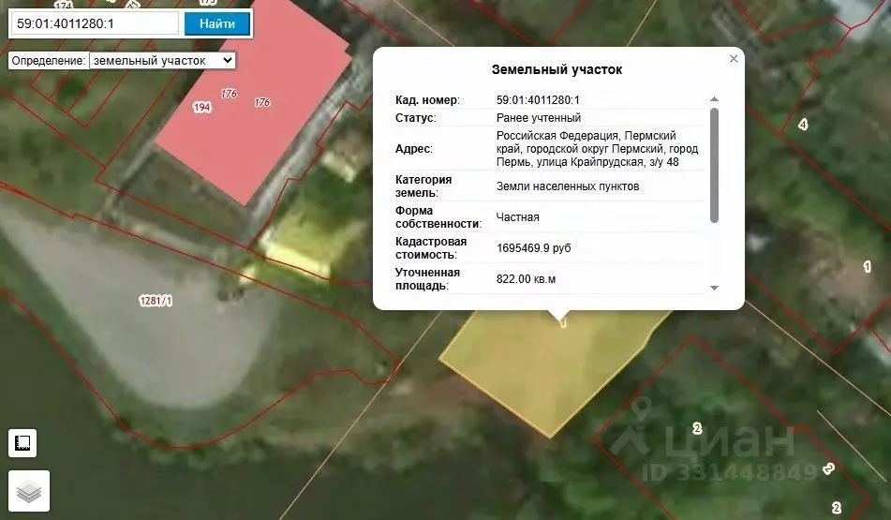Open the Определение type dropdown
This screenshot has height=520, width=891.
tap(162, 61)
